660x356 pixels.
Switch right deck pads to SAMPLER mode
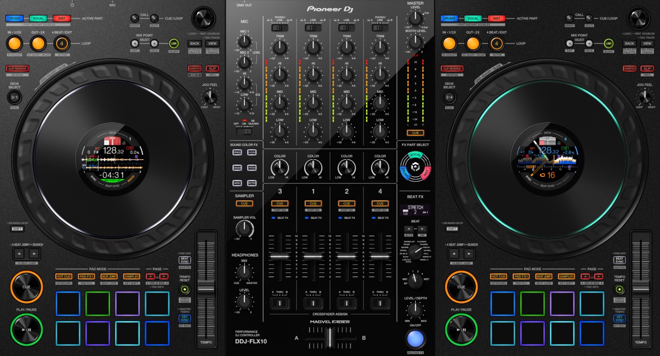(x=566, y=276)
